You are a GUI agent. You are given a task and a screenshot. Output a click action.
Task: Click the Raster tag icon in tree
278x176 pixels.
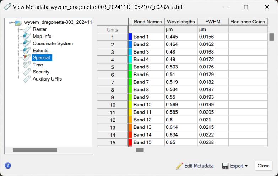pyautogui.click(x=27, y=29)
